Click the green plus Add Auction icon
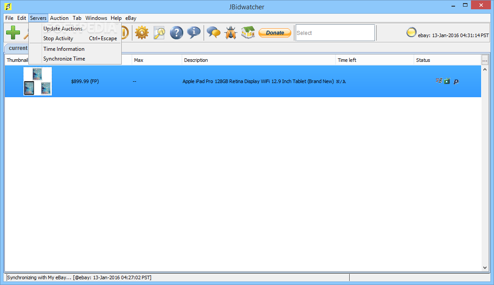The height and width of the screenshot is (285, 494). tap(13, 32)
